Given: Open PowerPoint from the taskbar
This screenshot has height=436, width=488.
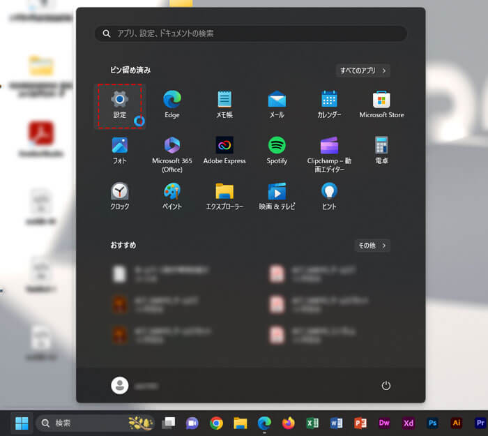Looking at the screenshot, I should pyautogui.click(x=360, y=423).
